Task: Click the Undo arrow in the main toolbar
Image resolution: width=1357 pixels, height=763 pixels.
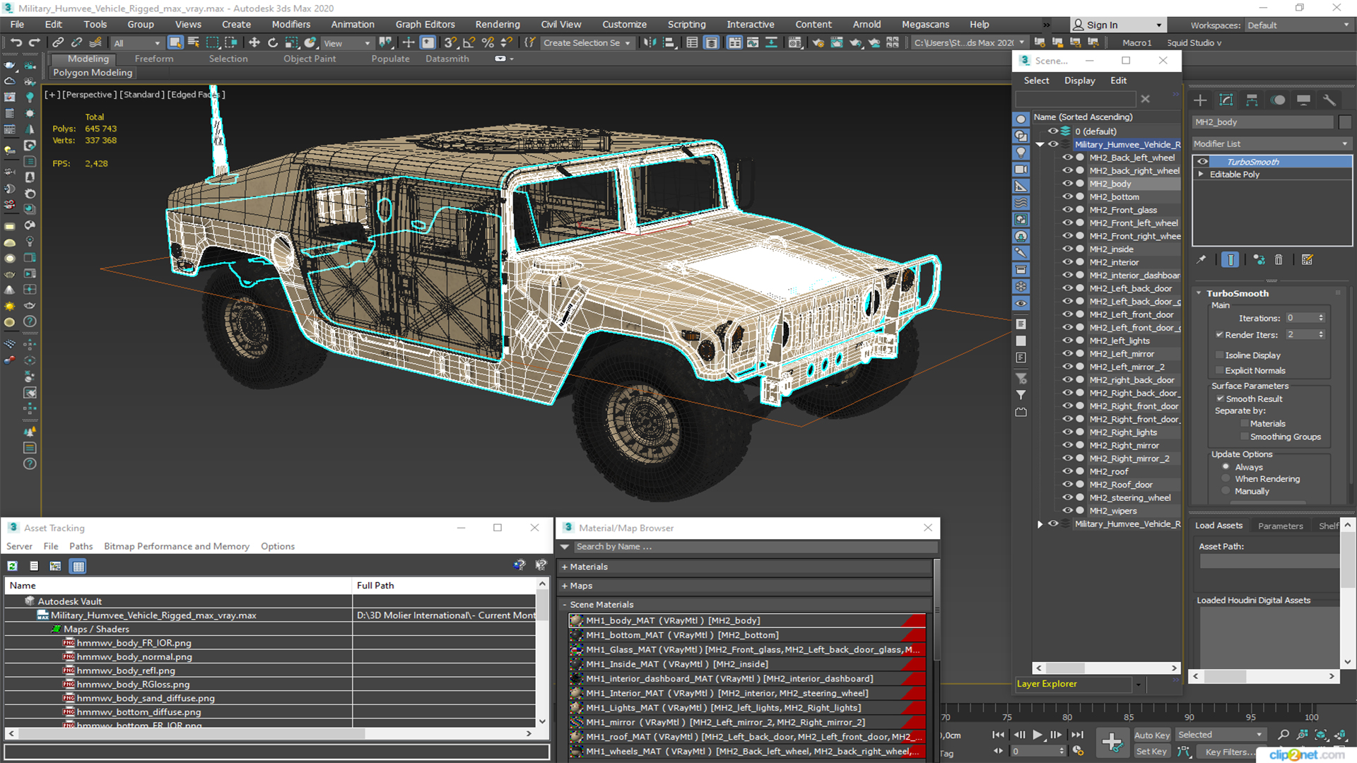Action: pos(16,43)
